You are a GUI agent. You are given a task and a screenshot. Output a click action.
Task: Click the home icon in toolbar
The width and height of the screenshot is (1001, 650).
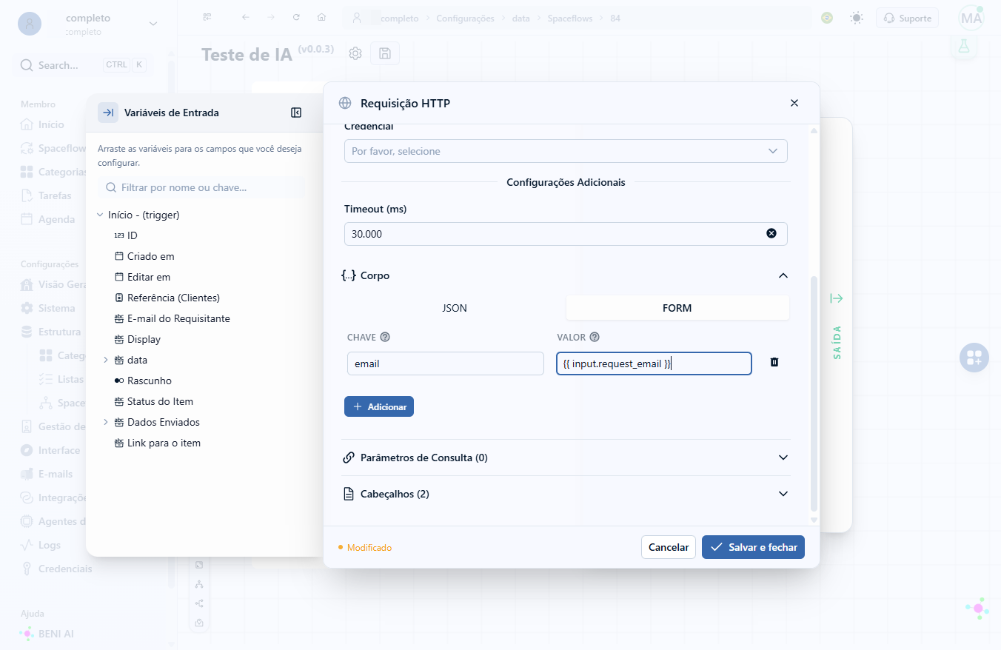(x=321, y=18)
